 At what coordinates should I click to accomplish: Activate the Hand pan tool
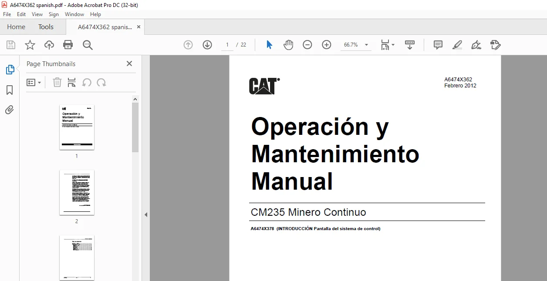point(288,45)
